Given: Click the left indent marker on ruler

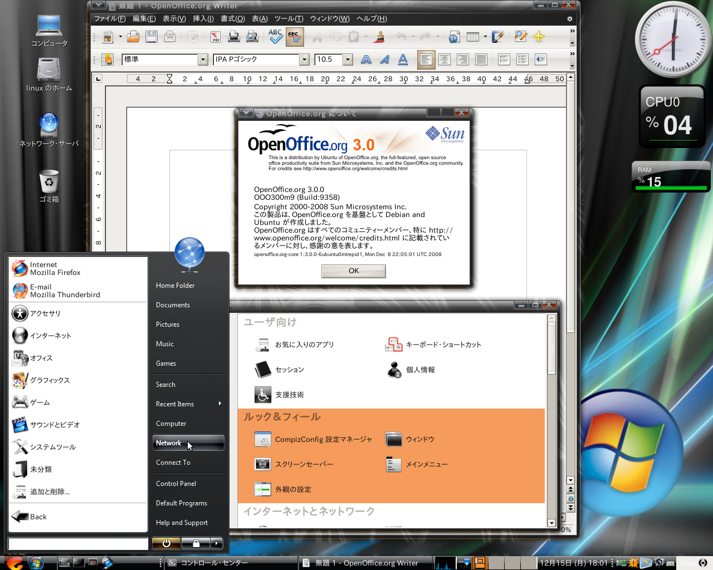Looking at the screenshot, I should pyautogui.click(x=169, y=79).
